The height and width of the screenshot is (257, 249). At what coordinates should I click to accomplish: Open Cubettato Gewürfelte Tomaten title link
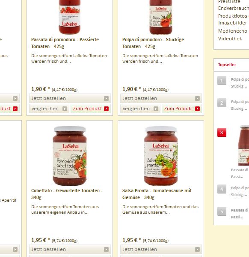pyautogui.click(x=67, y=194)
